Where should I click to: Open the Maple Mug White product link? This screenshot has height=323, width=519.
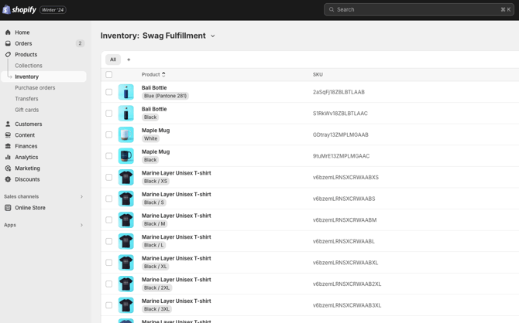coord(156,130)
